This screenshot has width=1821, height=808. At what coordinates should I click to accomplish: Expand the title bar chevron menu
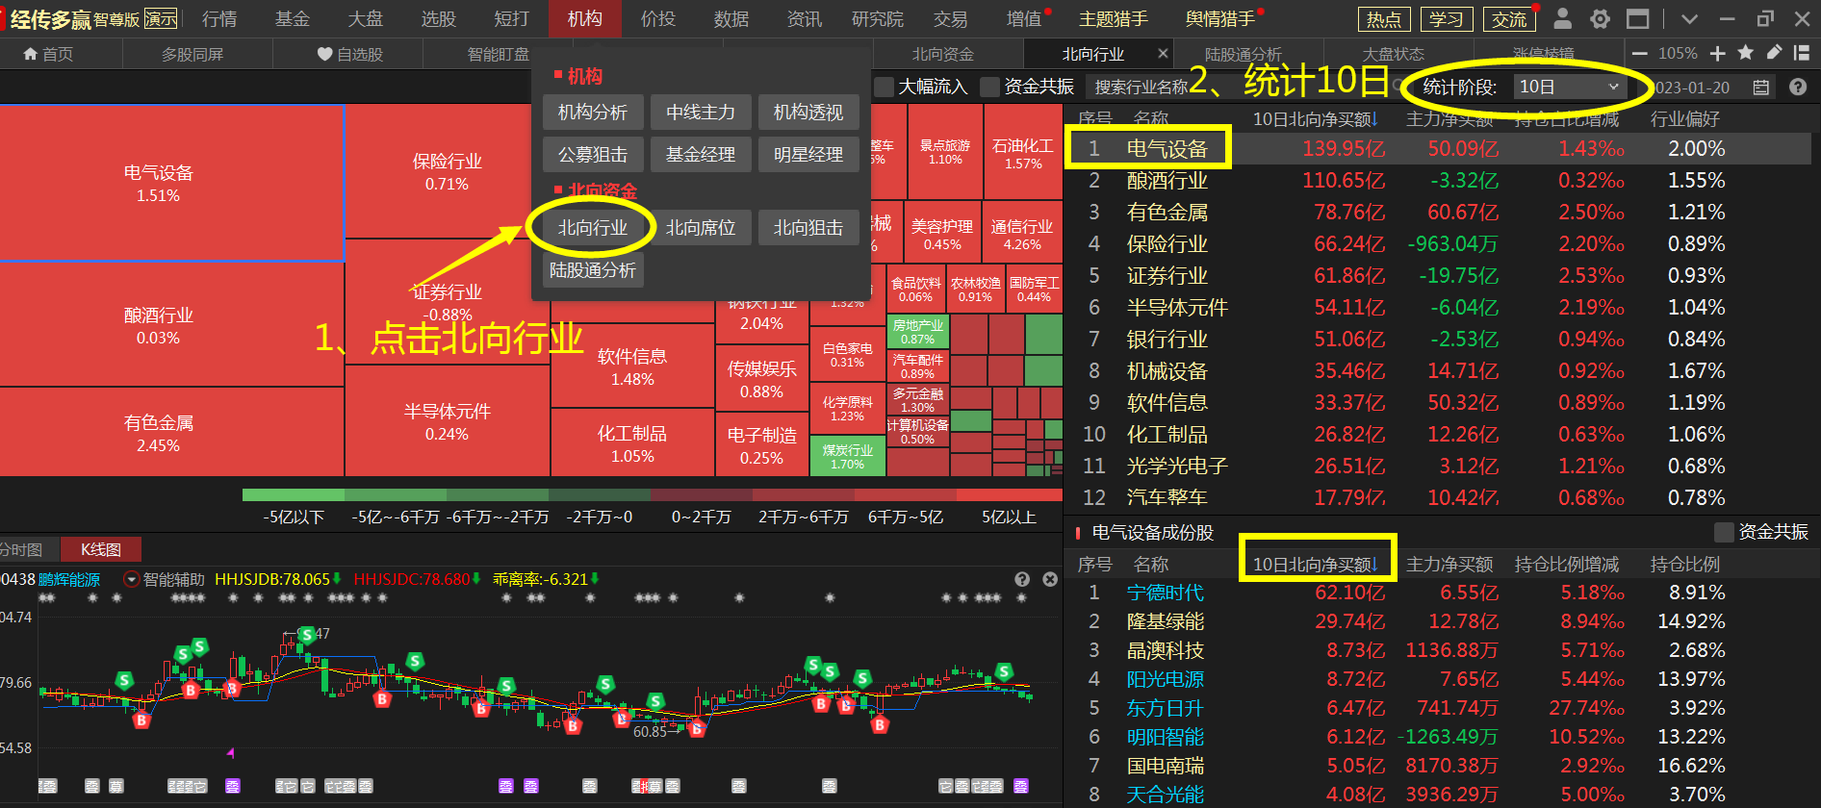click(1689, 18)
